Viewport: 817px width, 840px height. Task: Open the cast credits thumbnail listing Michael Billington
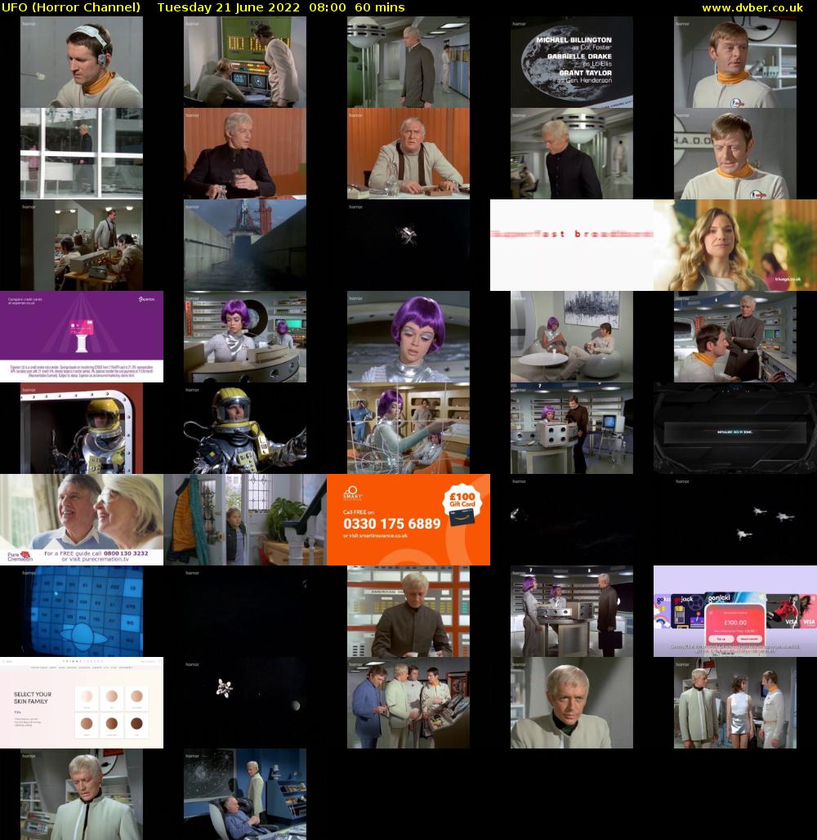coord(572,62)
